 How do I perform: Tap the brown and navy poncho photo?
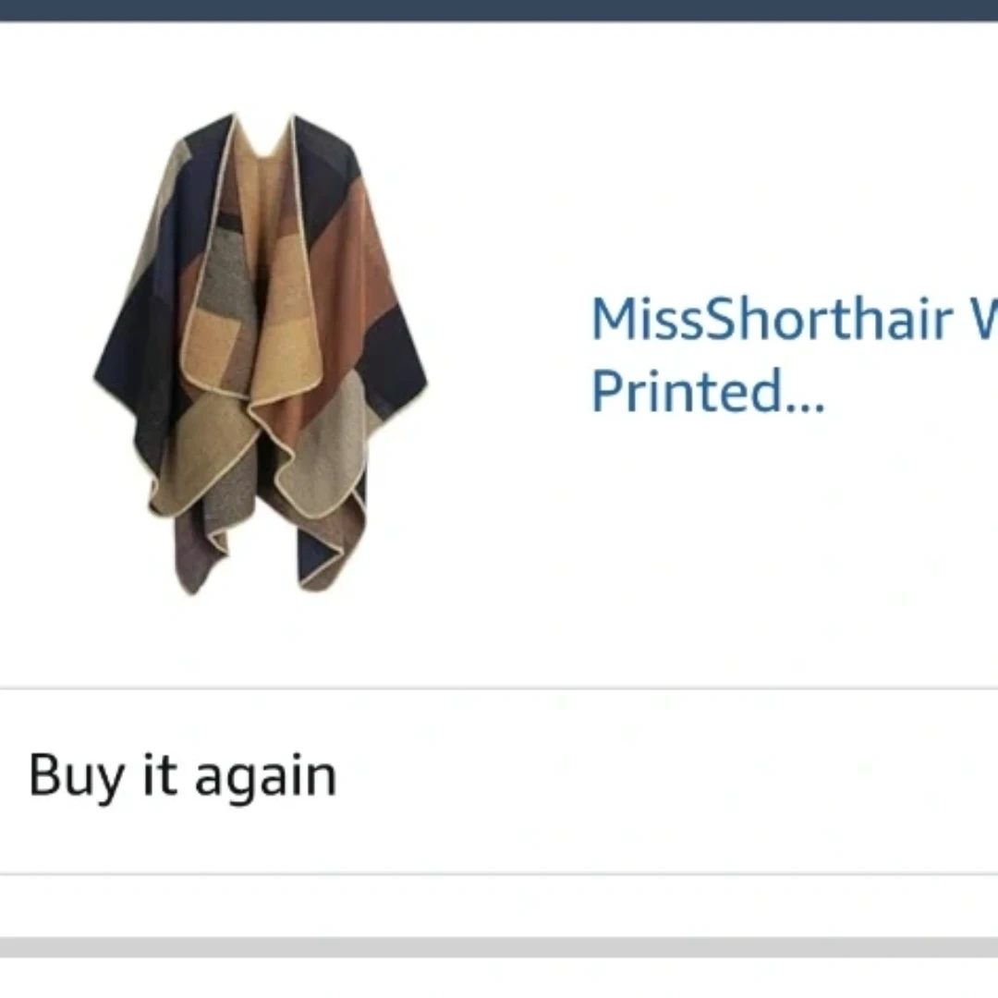pos(261,354)
